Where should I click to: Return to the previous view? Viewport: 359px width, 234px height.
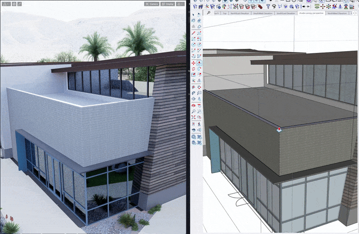tap(199, 117)
